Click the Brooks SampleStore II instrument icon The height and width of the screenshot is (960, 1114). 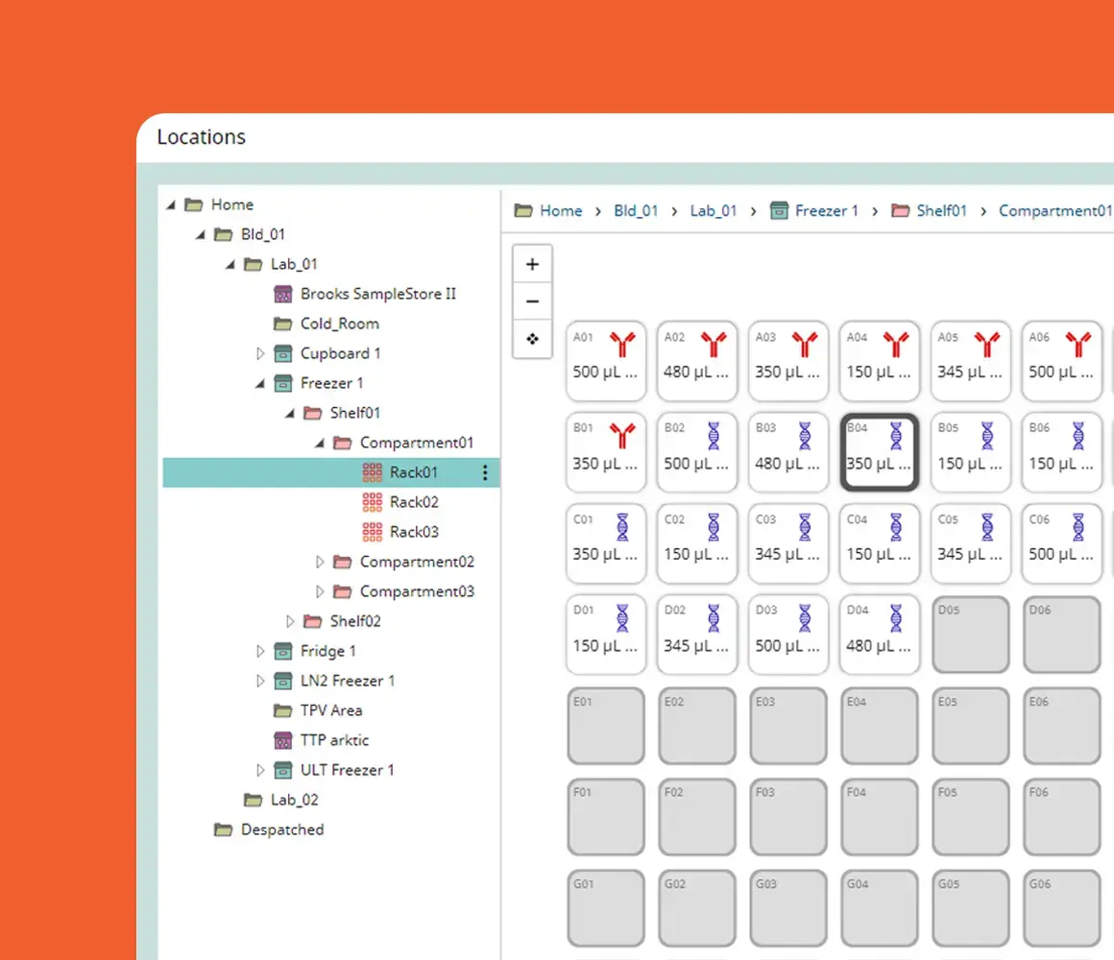(x=282, y=294)
